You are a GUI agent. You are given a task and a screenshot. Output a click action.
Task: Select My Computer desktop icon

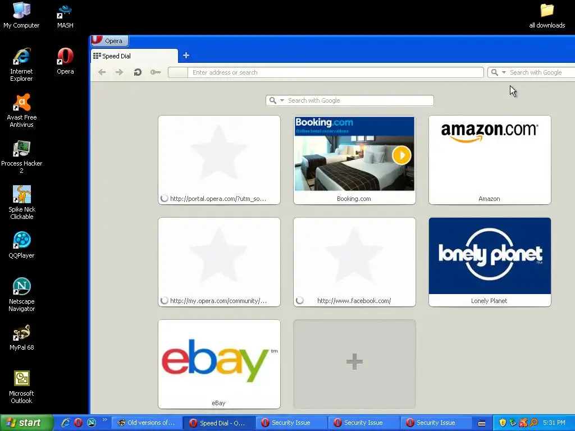pos(21,15)
